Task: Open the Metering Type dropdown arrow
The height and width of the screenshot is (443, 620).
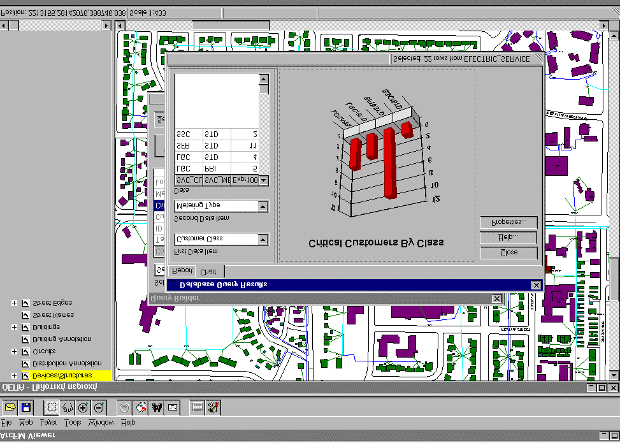Action: 263,206
